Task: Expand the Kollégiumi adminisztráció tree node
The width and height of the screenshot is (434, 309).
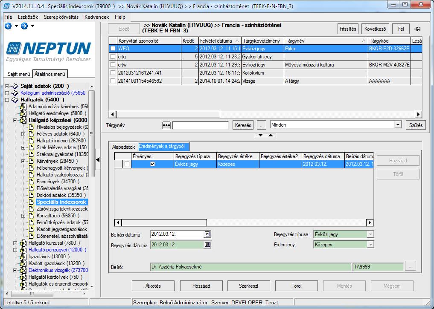Action: coord(7,93)
